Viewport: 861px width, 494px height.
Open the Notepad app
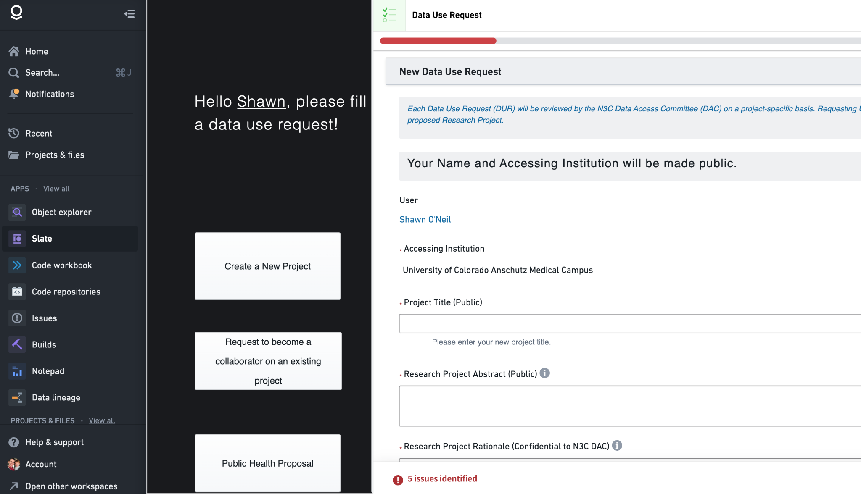click(x=48, y=371)
